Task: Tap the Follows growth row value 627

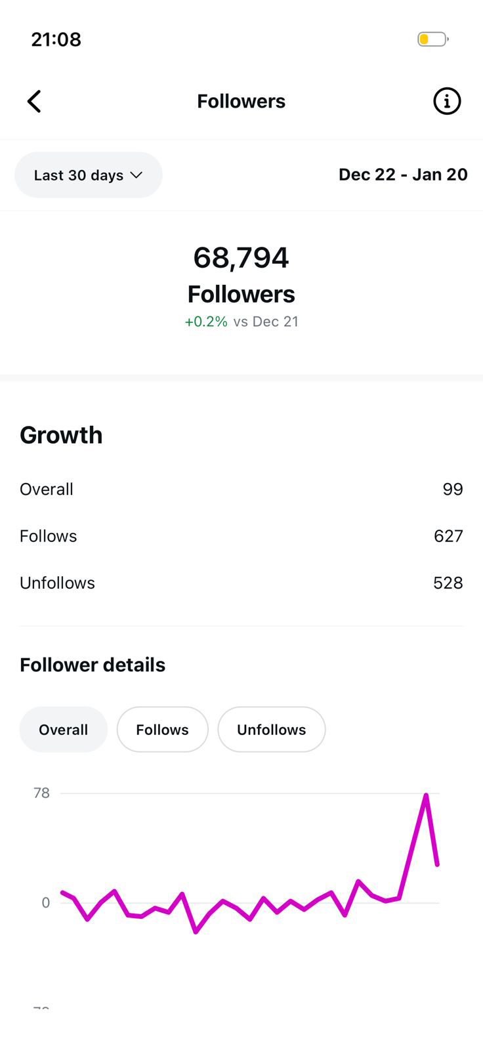Action: [x=448, y=536]
